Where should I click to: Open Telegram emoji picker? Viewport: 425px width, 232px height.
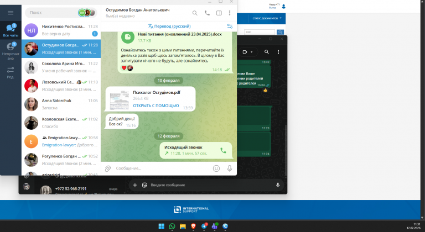(216, 168)
